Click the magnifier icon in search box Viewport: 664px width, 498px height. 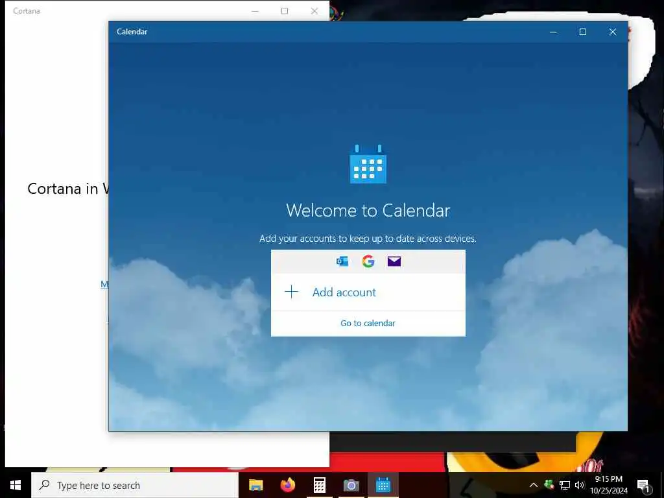pyautogui.click(x=44, y=485)
